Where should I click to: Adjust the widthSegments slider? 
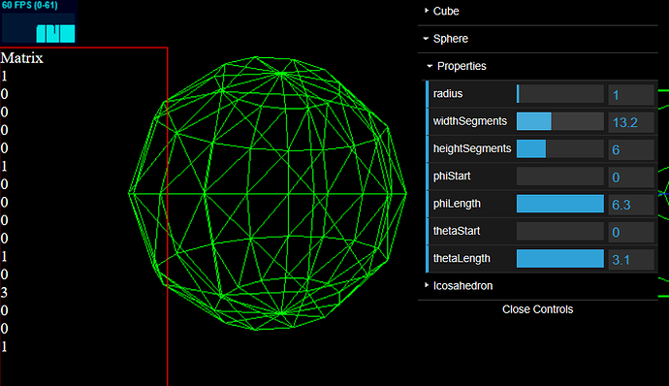tap(560, 121)
